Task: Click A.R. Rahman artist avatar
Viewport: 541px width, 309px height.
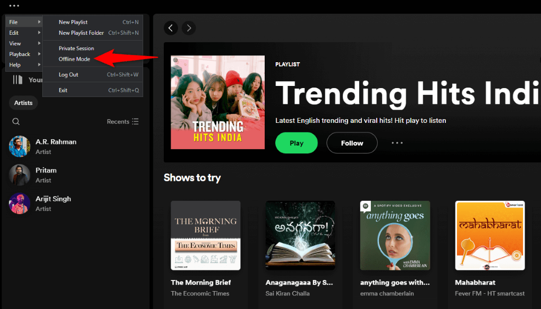Action: (x=20, y=147)
